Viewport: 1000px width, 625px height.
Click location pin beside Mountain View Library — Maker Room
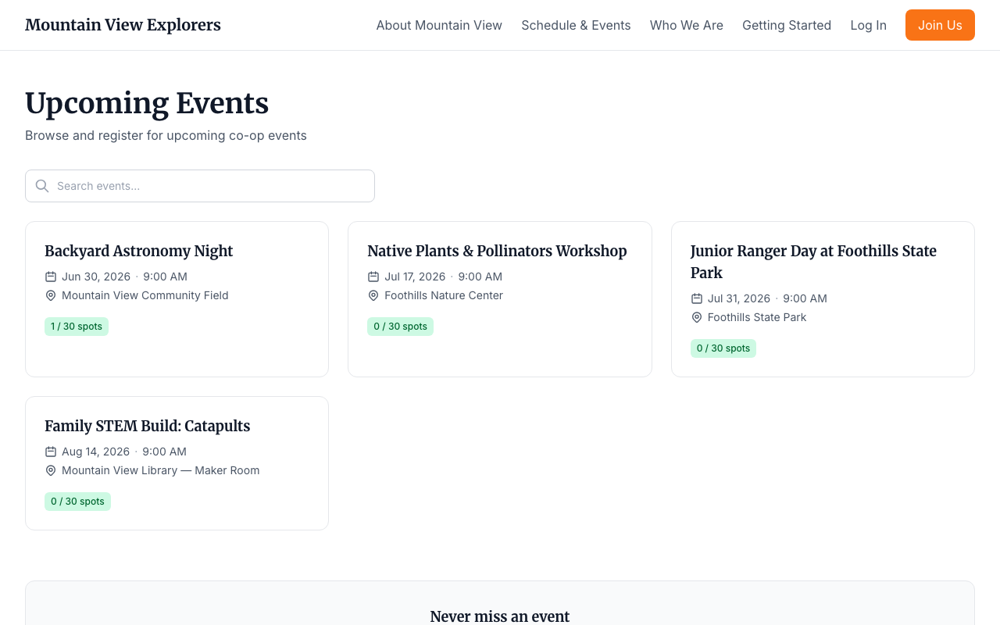point(51,470)
